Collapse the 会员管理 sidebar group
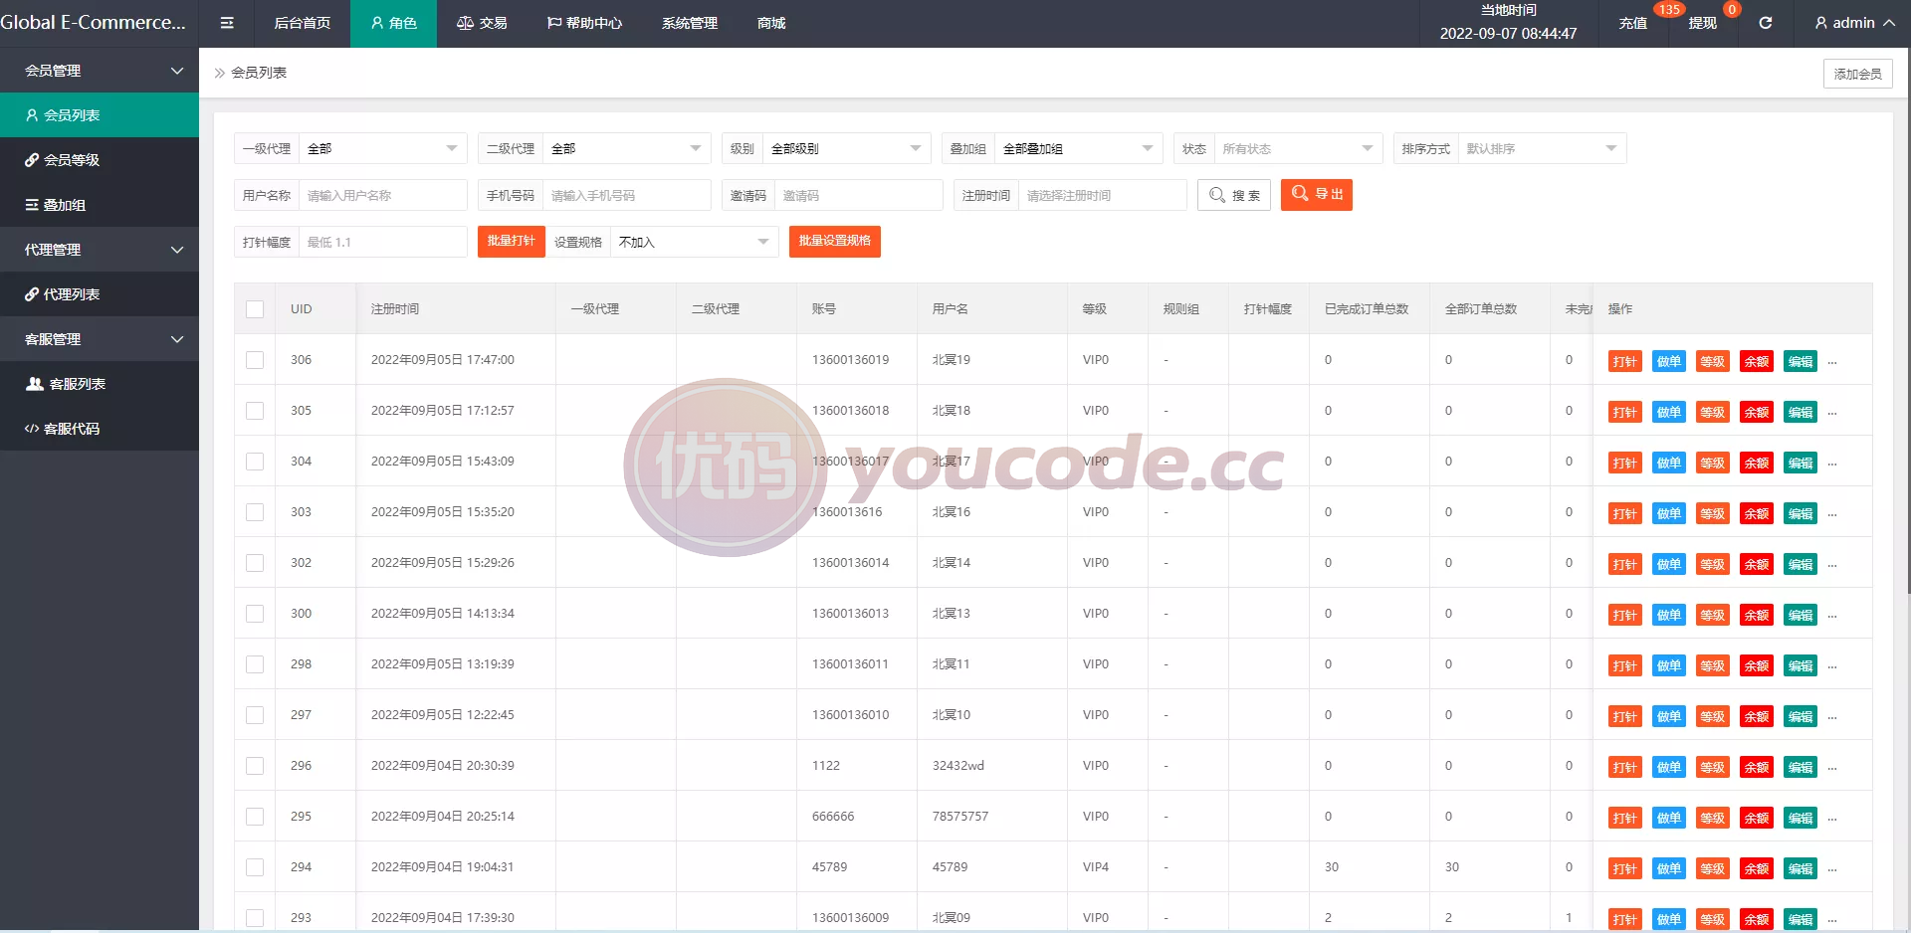Viewport: 1911px width, 933px height. (100, 71)
